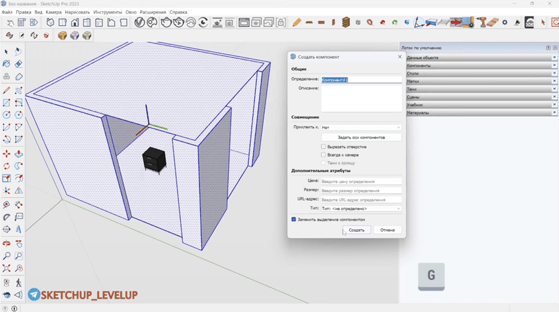559x312 pixels.
Task: Open the Тип dropdown list
Action: coord(361,209)
